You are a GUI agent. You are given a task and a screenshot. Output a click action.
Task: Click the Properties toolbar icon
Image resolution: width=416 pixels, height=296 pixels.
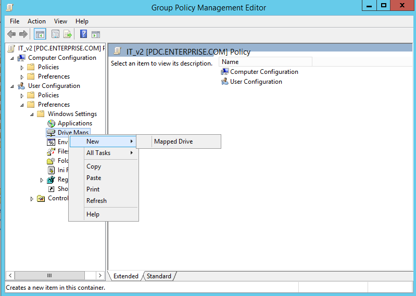(x=55, y=34)
